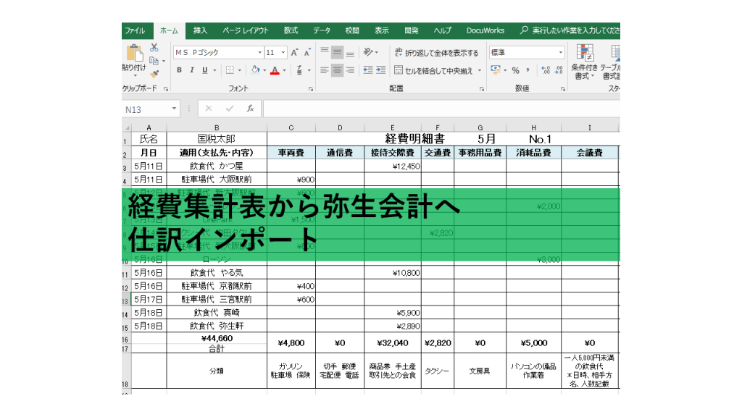Image resolution: width=742 pixels, height=417 pixels.
Task: Apply the red font color swatch
Action: 275,70
